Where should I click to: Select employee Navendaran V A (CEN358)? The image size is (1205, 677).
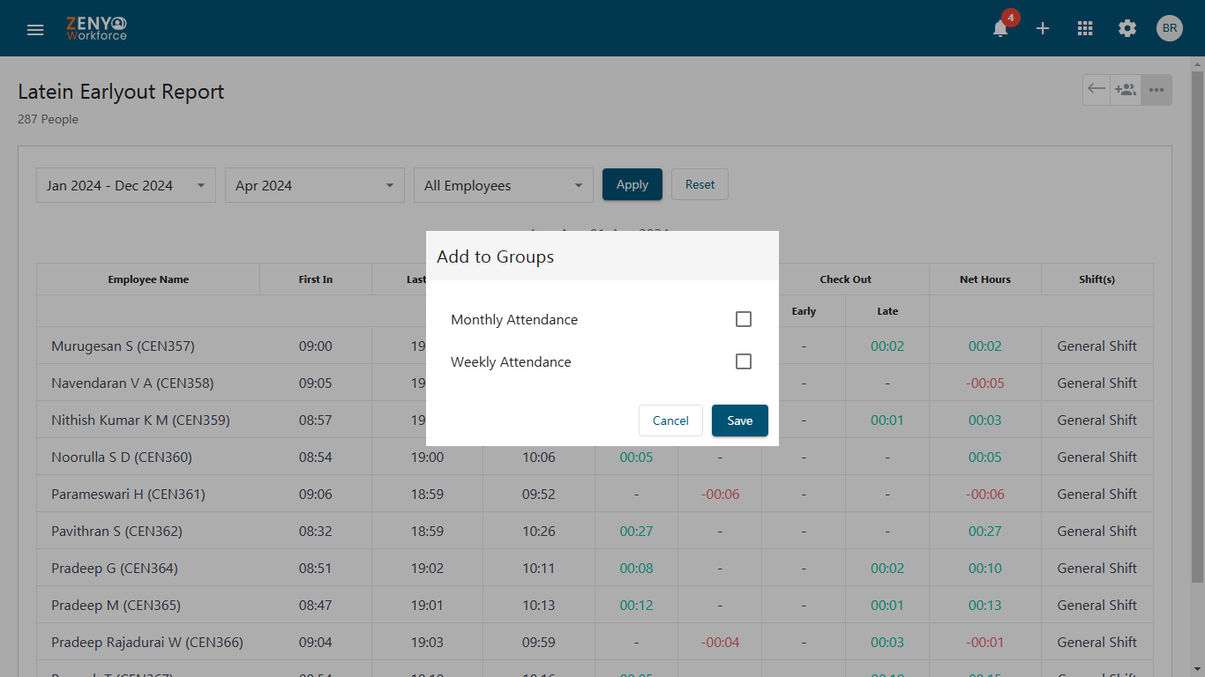click(132, 383)
